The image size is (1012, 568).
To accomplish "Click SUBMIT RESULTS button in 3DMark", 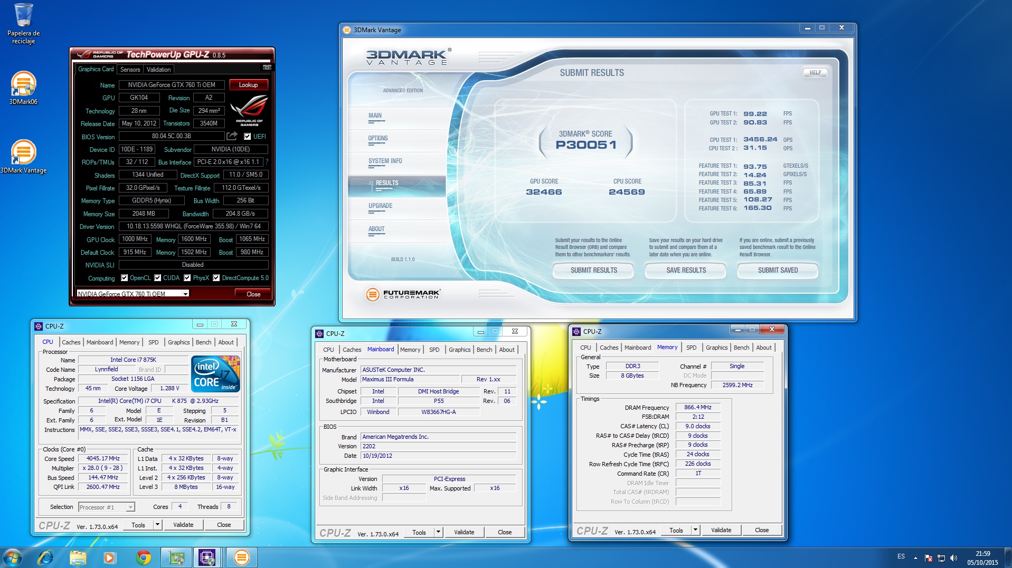I will pyautogui.click(x=593, y=270).
